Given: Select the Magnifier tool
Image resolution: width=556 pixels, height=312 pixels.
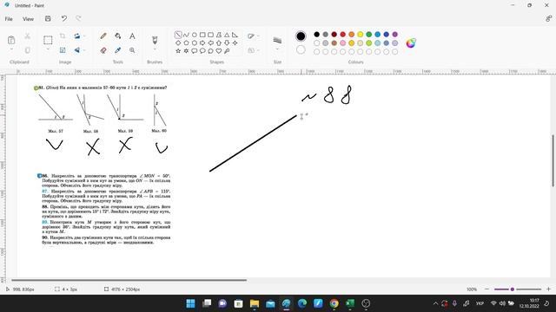Looking at the screenshot, I should click(x=132, y=50).
